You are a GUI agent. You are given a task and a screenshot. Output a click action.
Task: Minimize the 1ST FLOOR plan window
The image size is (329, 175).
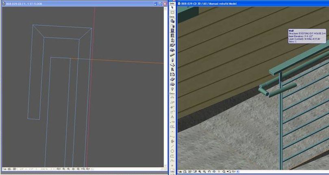pyautogui.click(x=155, y=4)
